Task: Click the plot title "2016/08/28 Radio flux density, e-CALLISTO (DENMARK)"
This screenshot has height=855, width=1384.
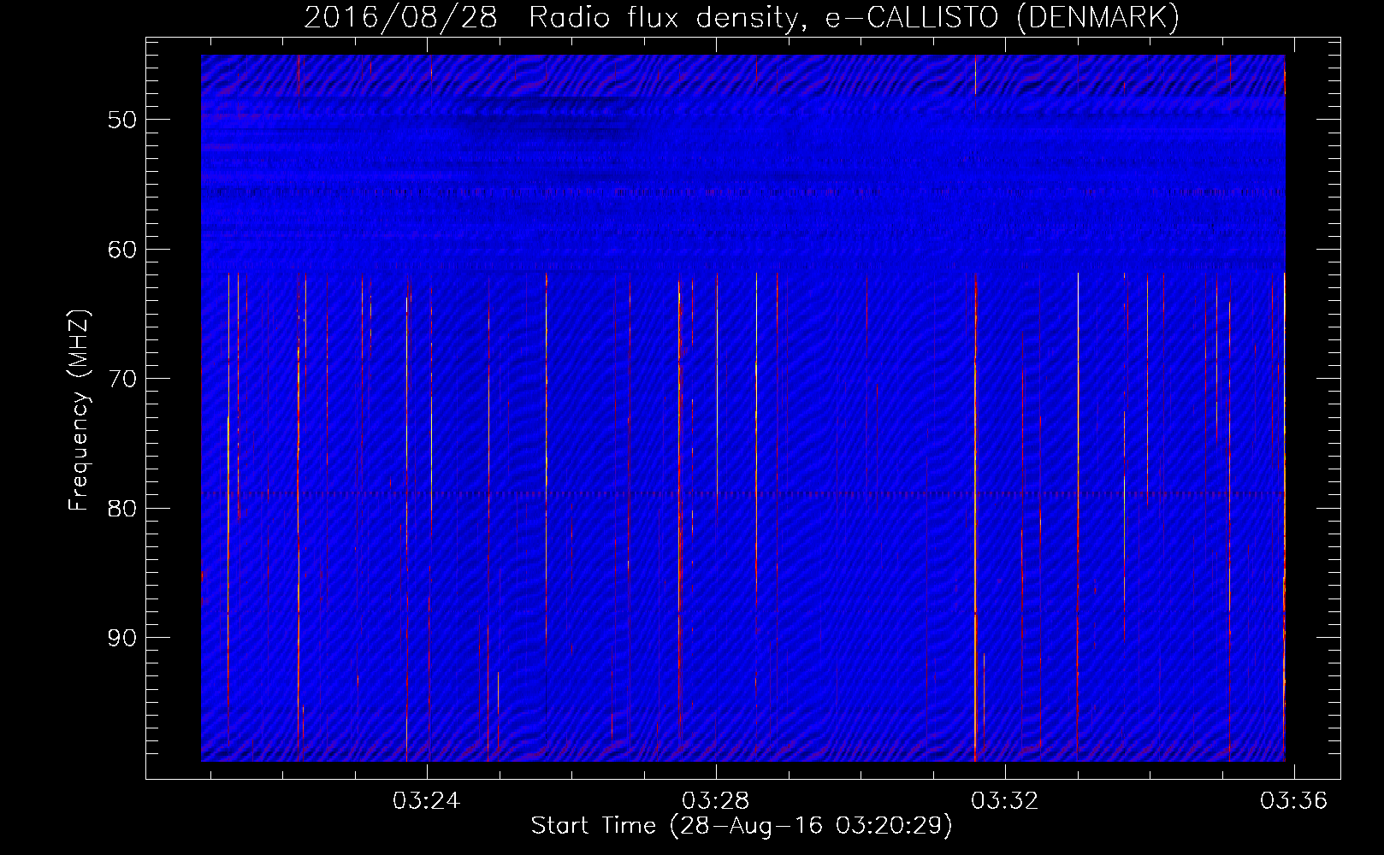Action: pyautogui.click(x=742, y=17)
